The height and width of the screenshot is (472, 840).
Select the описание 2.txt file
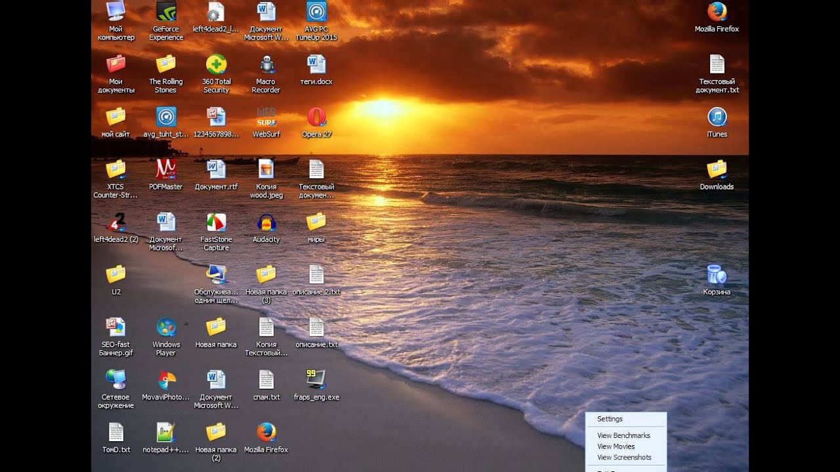click(316, 280)
